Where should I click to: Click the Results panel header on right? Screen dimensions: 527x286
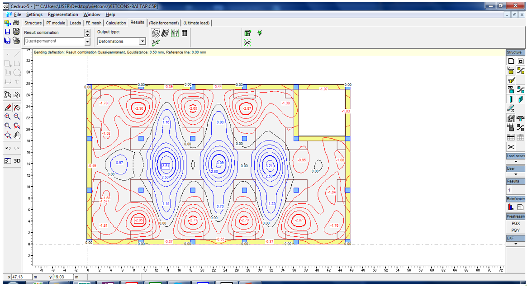pyautogui.click(x=516, y=181)
